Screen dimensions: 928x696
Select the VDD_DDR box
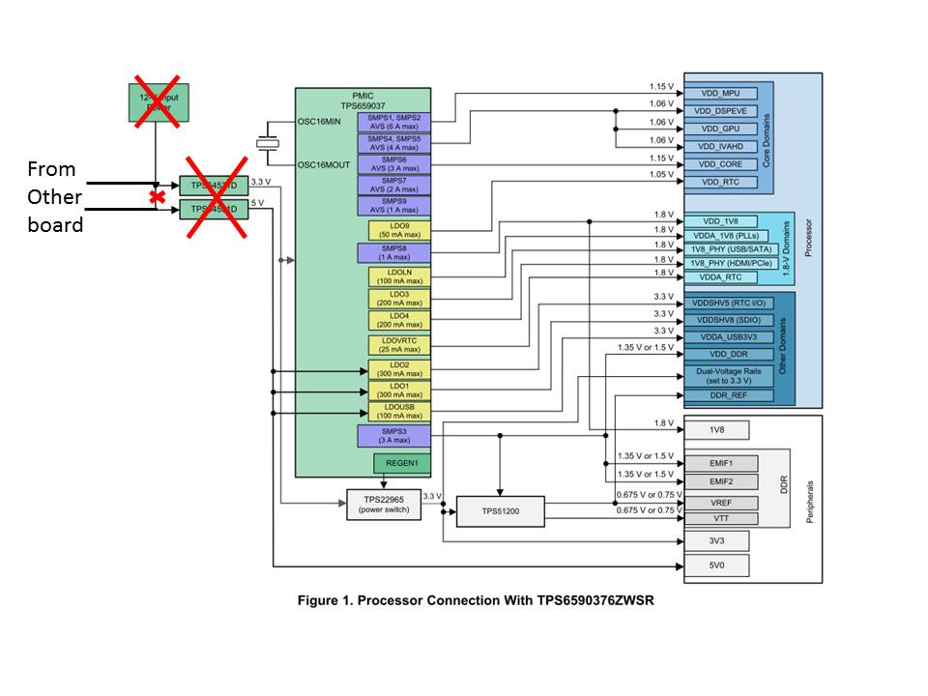[x=729, y=355]
